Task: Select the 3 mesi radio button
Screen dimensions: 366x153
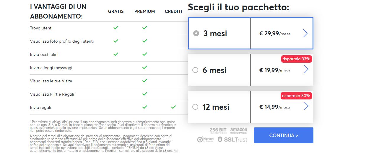Action: point(196,33)
